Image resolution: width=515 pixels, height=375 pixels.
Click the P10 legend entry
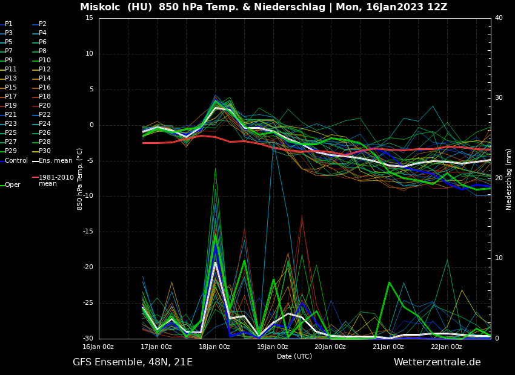pos(44,60)
